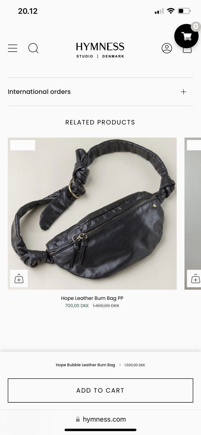This screenshot has height=435, width=201.
Task: Open the International orders section label
Action: click(x=39, y=92)
